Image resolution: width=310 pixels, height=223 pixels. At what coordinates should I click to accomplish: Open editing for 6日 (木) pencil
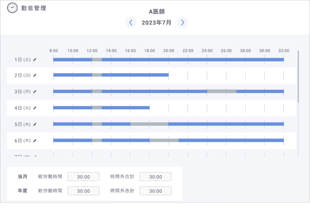35,141
